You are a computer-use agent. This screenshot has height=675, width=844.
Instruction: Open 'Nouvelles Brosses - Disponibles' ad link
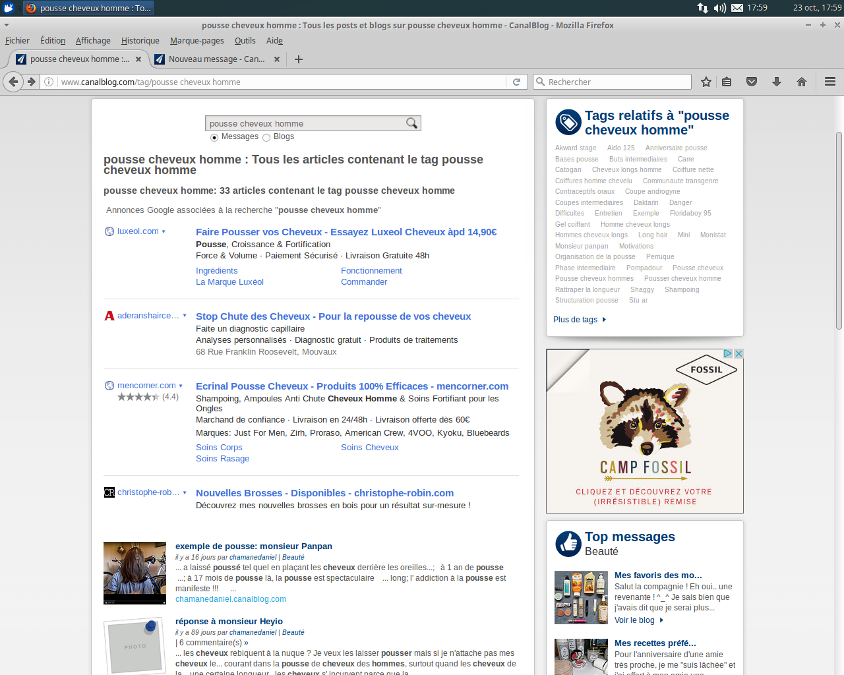pyautogui.click(x=324, y=493)
